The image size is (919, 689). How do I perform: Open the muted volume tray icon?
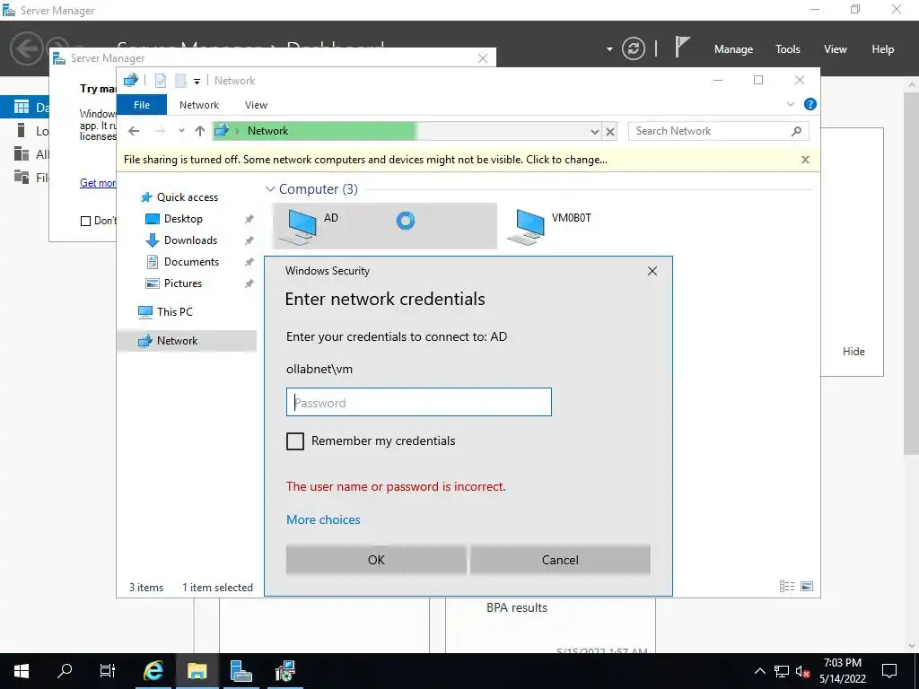802,671
